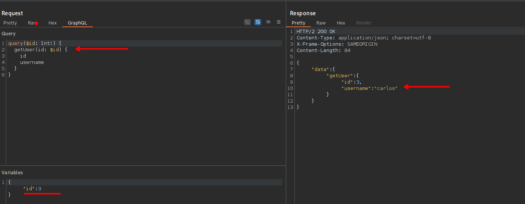Click the getUser(id: $id) query line
The height and width of the screenshot is (204, 525).
(41, 50)
